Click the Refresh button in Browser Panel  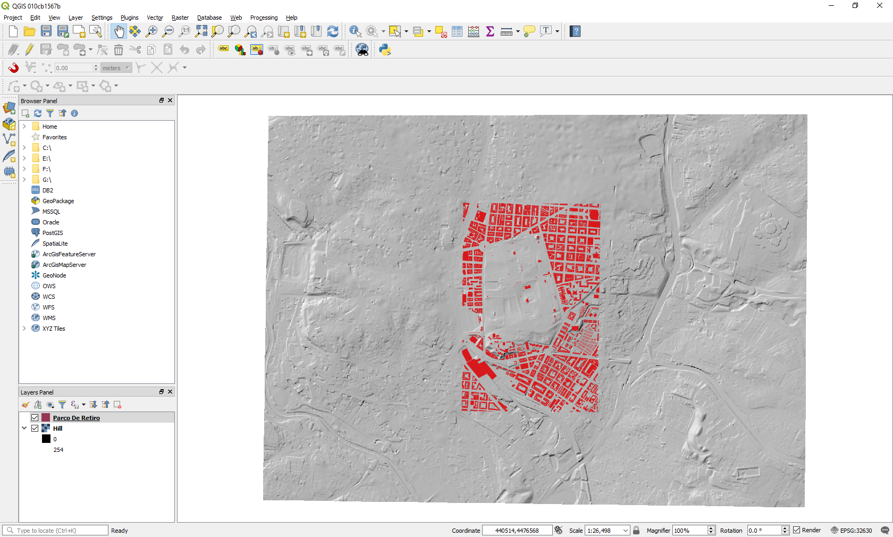37,113
